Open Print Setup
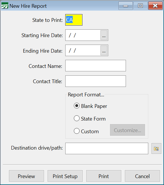This screenshot has height=185, width=164. 65,176
